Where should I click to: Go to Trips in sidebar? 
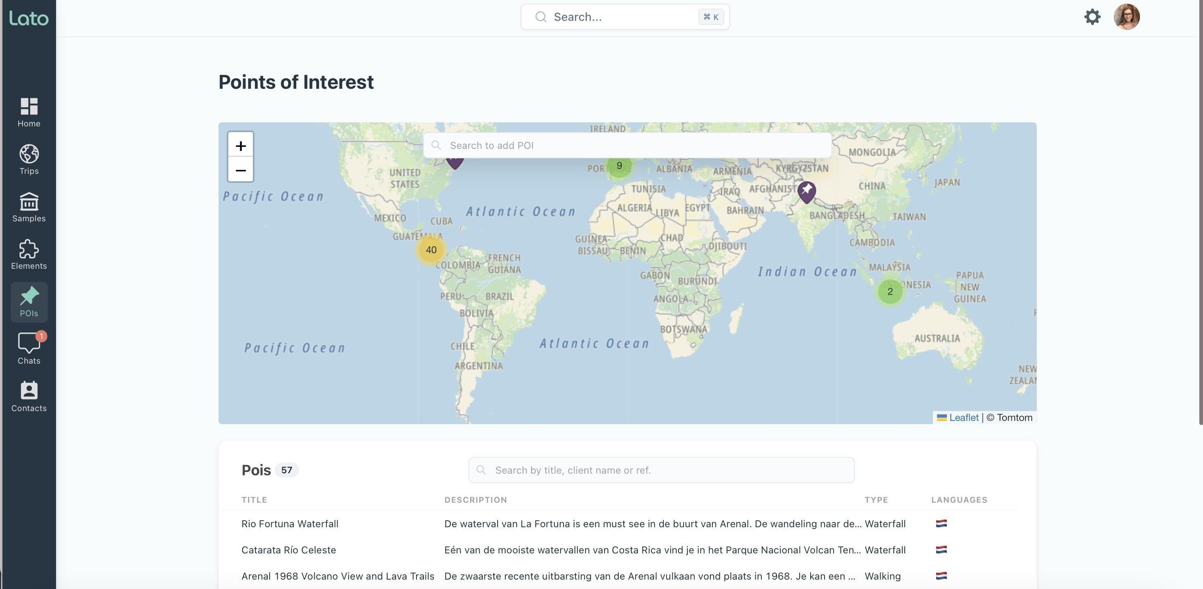(x=29, y=160)
